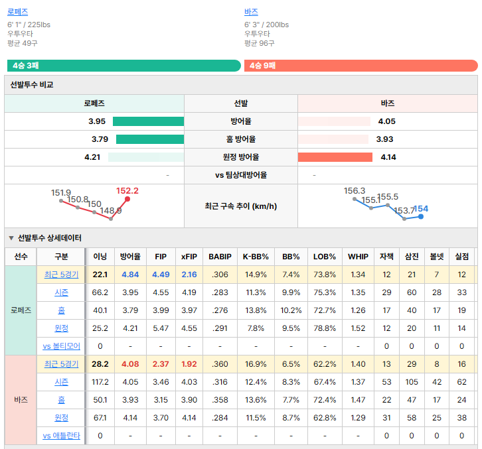Click 로페즈 season innings value 66.2
Screen dimensions: 482x449
[x=100, y=292]
